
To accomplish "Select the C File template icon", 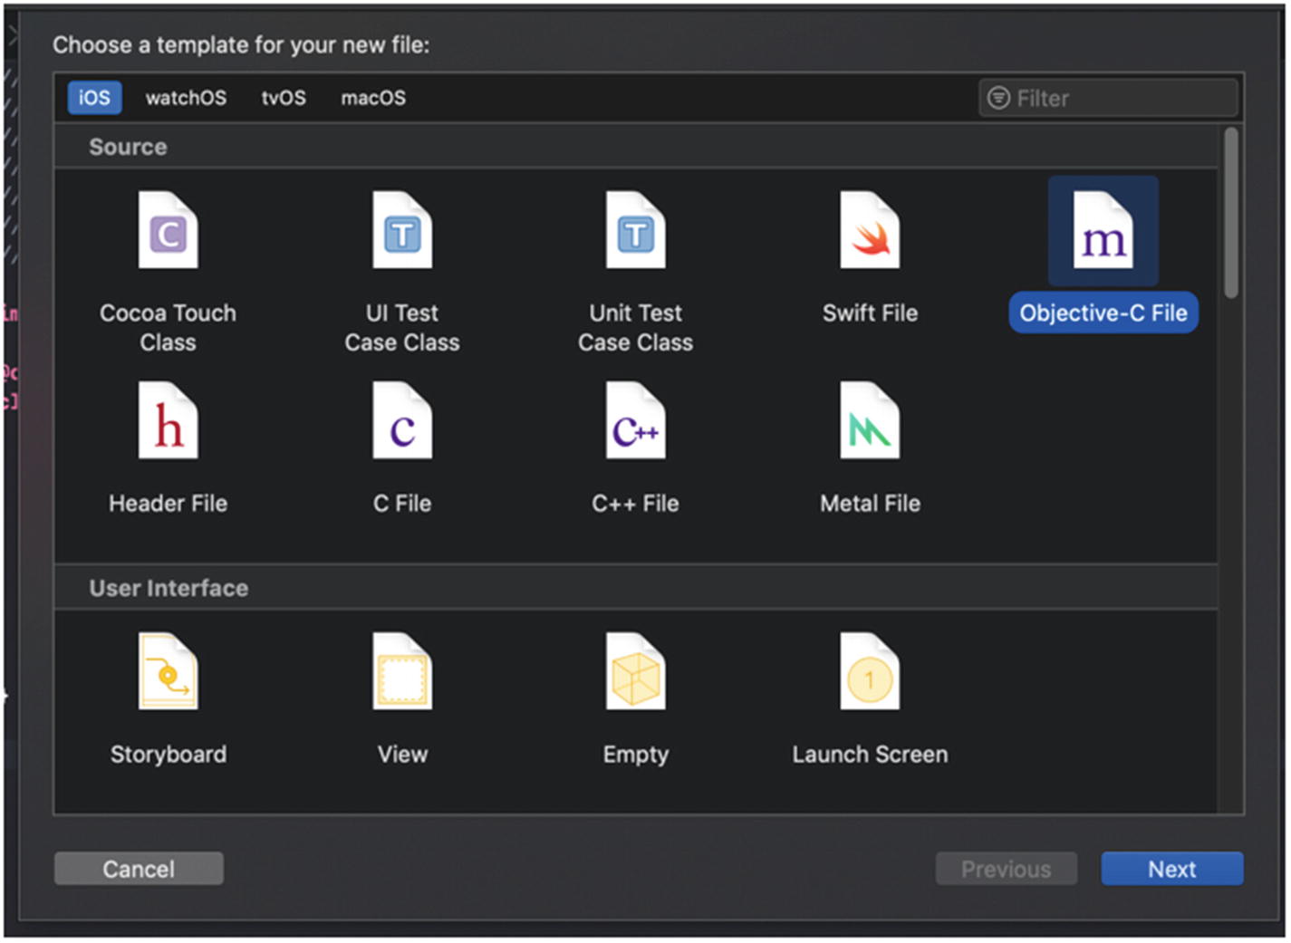I will point(401,422).
